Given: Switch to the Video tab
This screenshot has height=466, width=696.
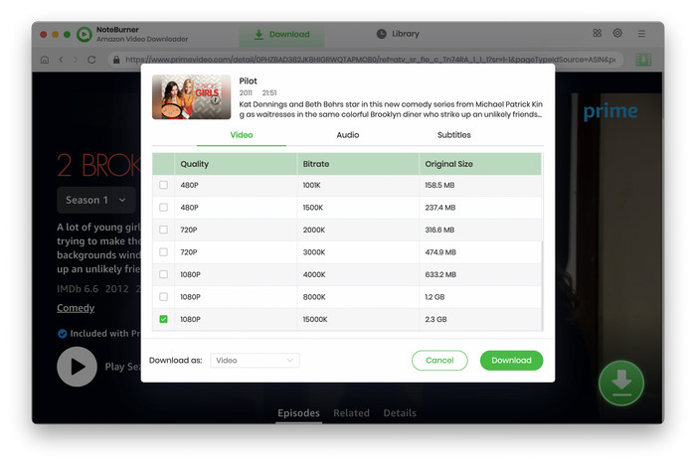Looking at the screenshot, I should pos(242,135).
